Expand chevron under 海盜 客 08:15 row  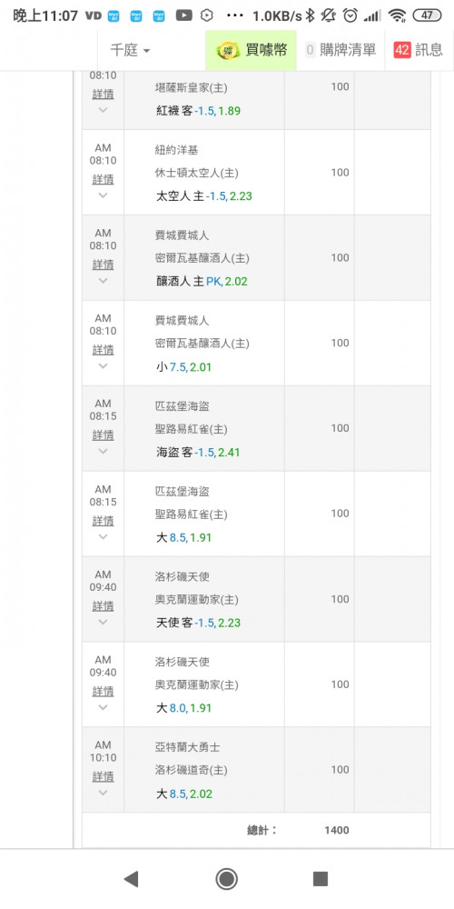pos(103,451)
